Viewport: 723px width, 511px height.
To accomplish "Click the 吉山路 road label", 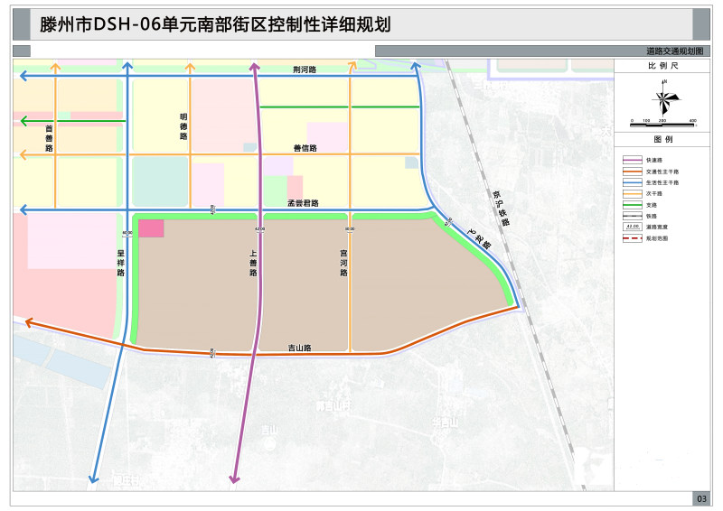I will [300, 348].
